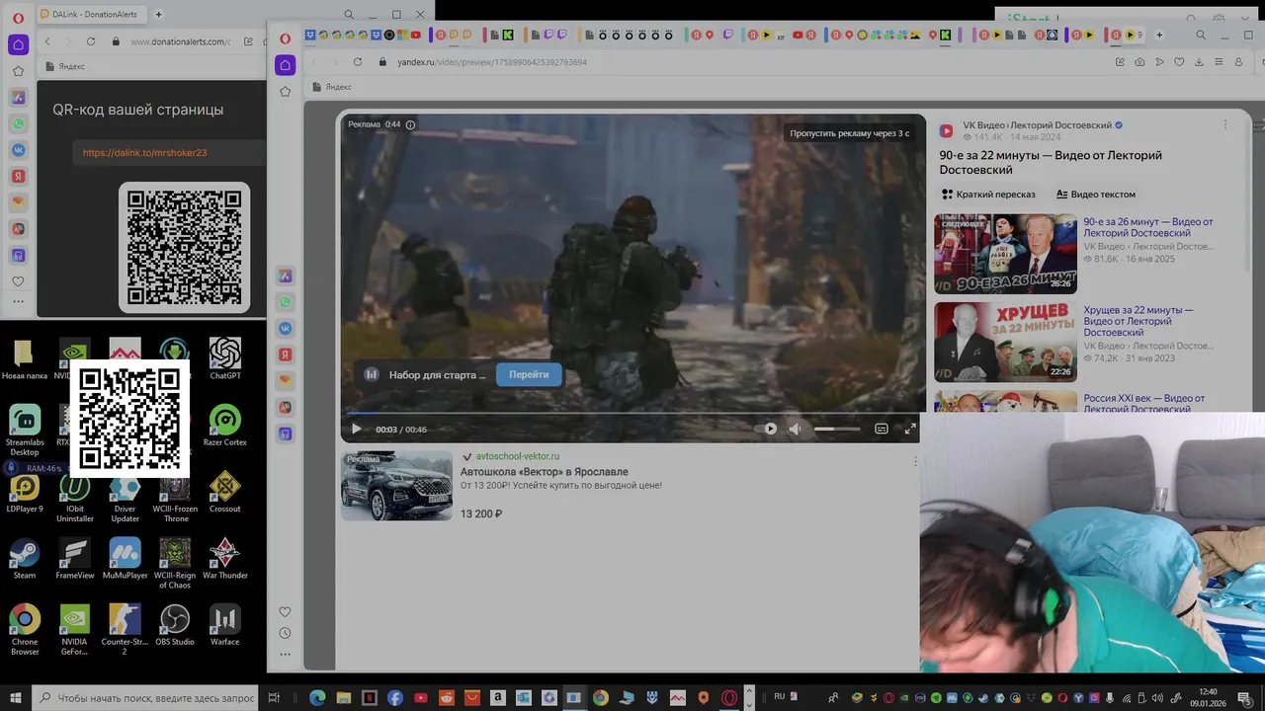1265x711 pixels.
Task: Open Driver Updater desktop icon
Action: coord(126,497)
